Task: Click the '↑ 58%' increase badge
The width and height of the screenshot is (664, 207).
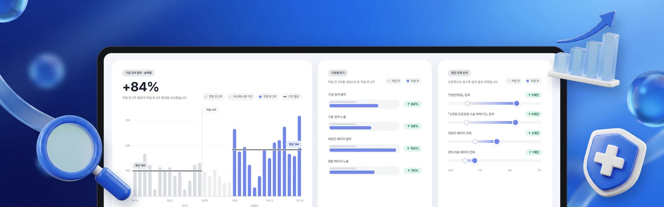Action: coord(413,126)
